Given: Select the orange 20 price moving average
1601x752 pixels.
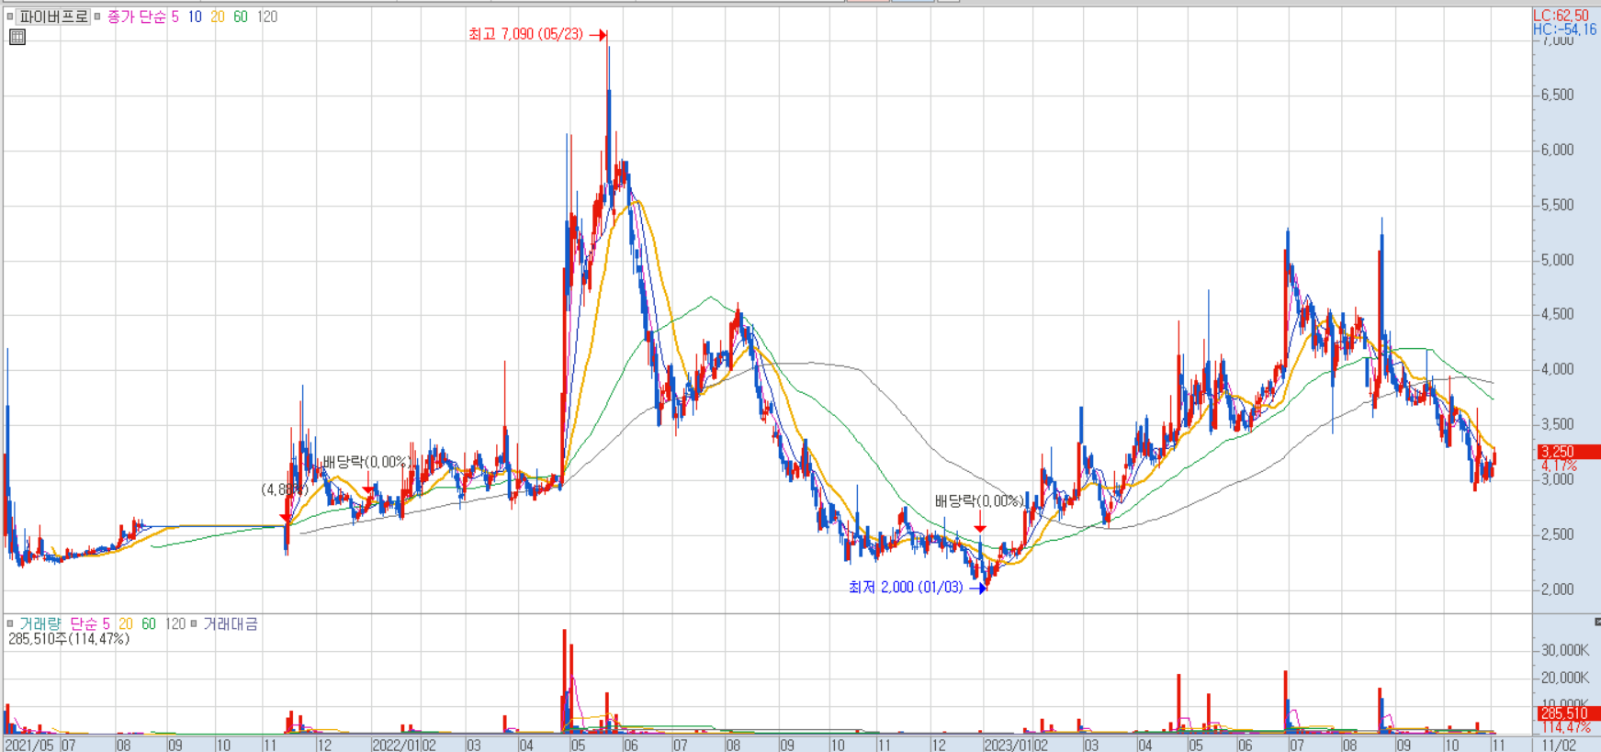Looking at the screenshot, I should (218, 17).
